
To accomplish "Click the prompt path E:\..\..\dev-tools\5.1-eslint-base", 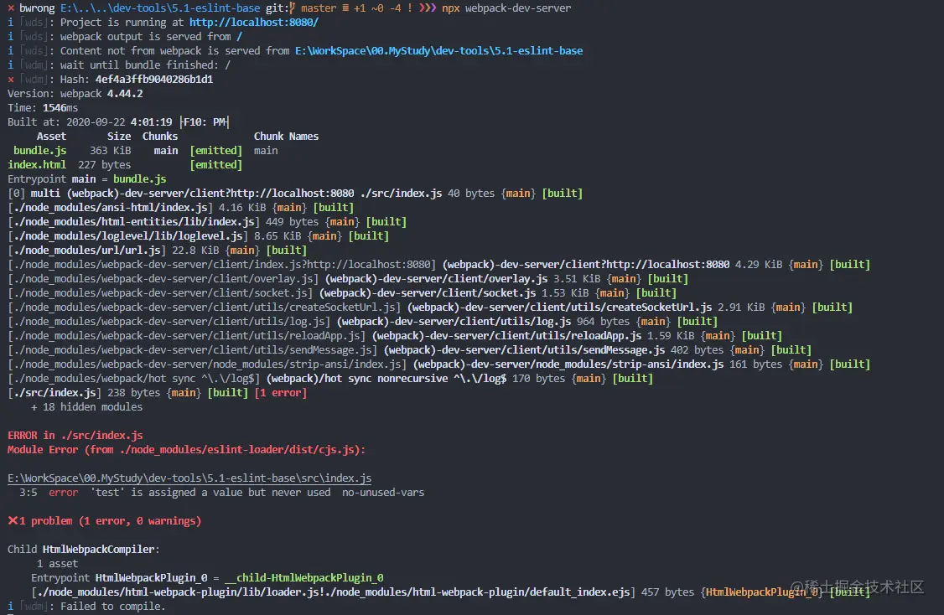I will tap(160, 8).
